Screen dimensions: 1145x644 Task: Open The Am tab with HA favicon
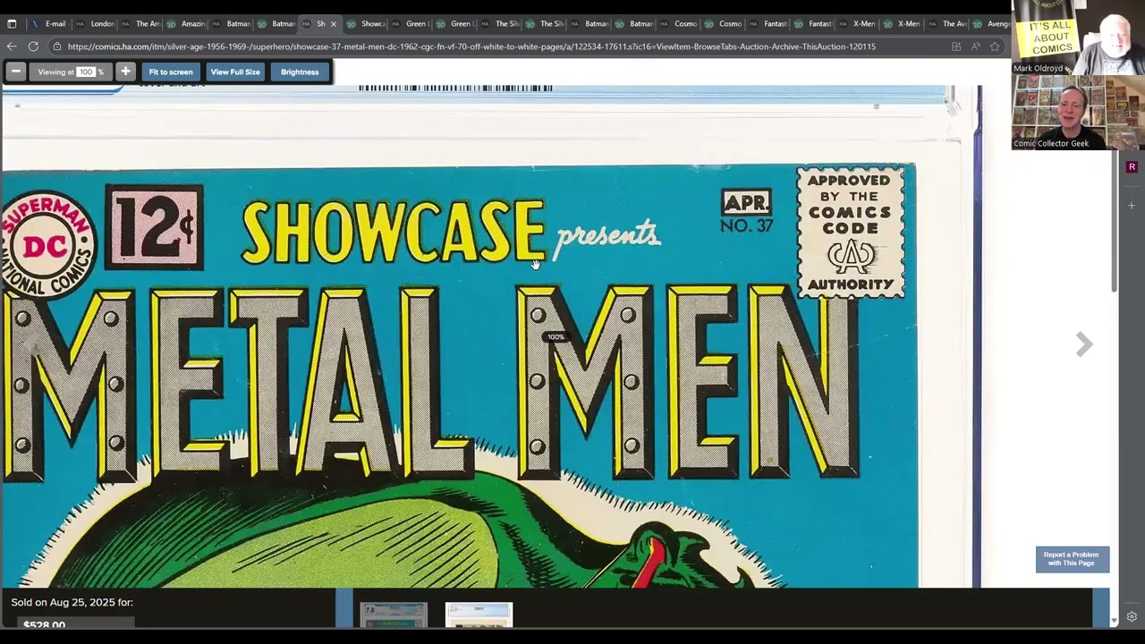(x=140, y=24)
